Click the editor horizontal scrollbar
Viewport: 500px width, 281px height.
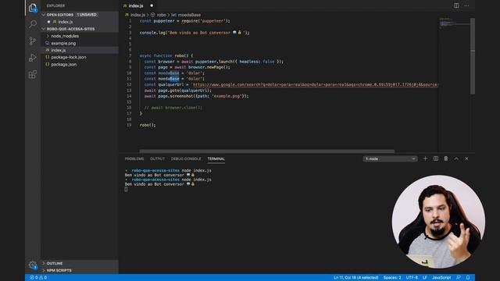(x=267, y=151)
